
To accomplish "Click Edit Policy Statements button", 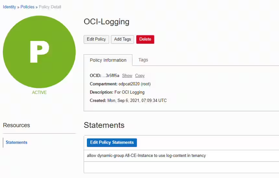I will pos(112,142).
